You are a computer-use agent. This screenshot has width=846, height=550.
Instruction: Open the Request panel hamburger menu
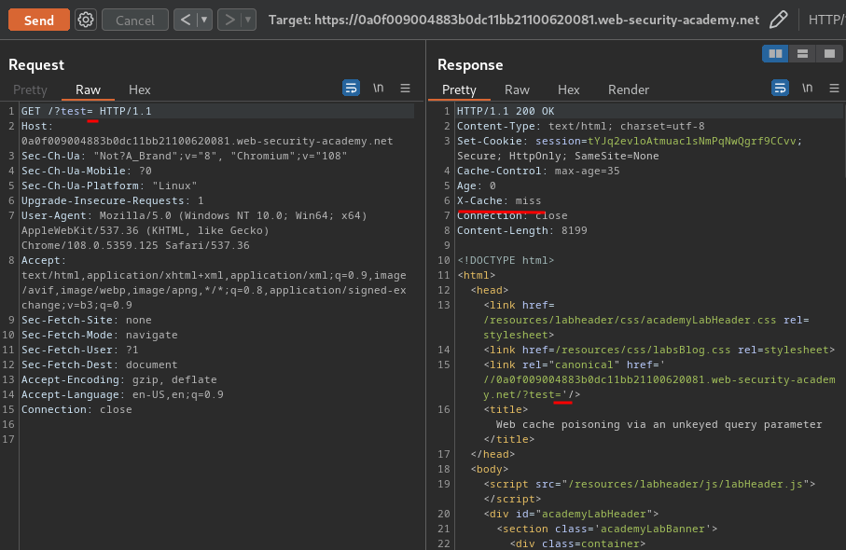click(x=405, y=88)
